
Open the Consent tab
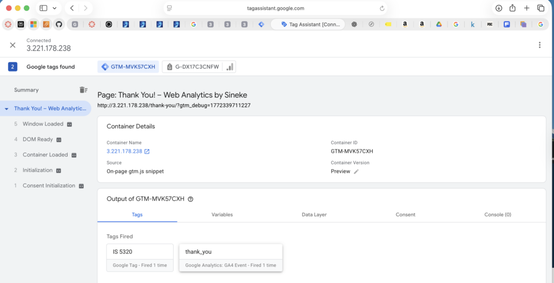(405, 215)
